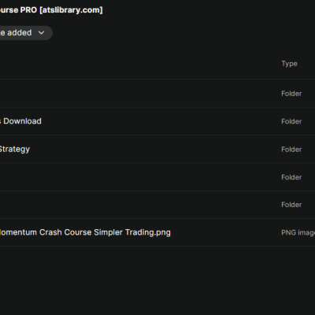
Task: Click the Folder type label in the first row
Action: [291, 94]
